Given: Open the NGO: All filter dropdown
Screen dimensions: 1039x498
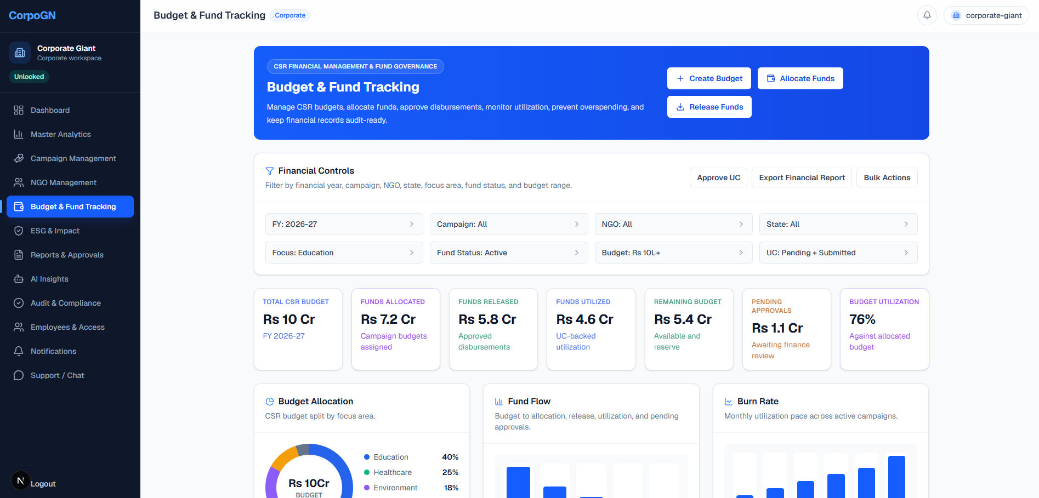Looking at the screenshot, I should point(674,224).
